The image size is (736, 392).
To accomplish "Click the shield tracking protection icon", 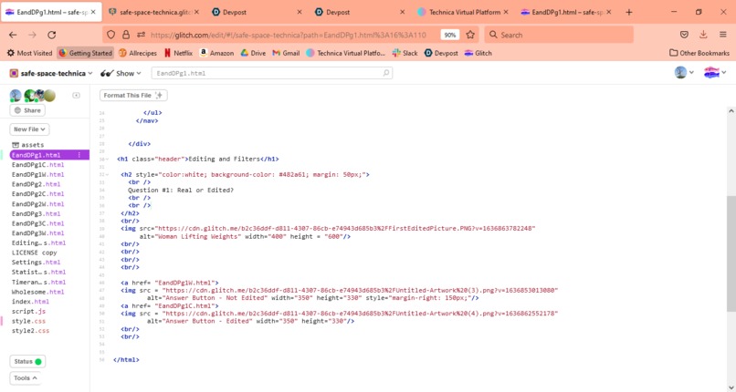I will point(110,35).
